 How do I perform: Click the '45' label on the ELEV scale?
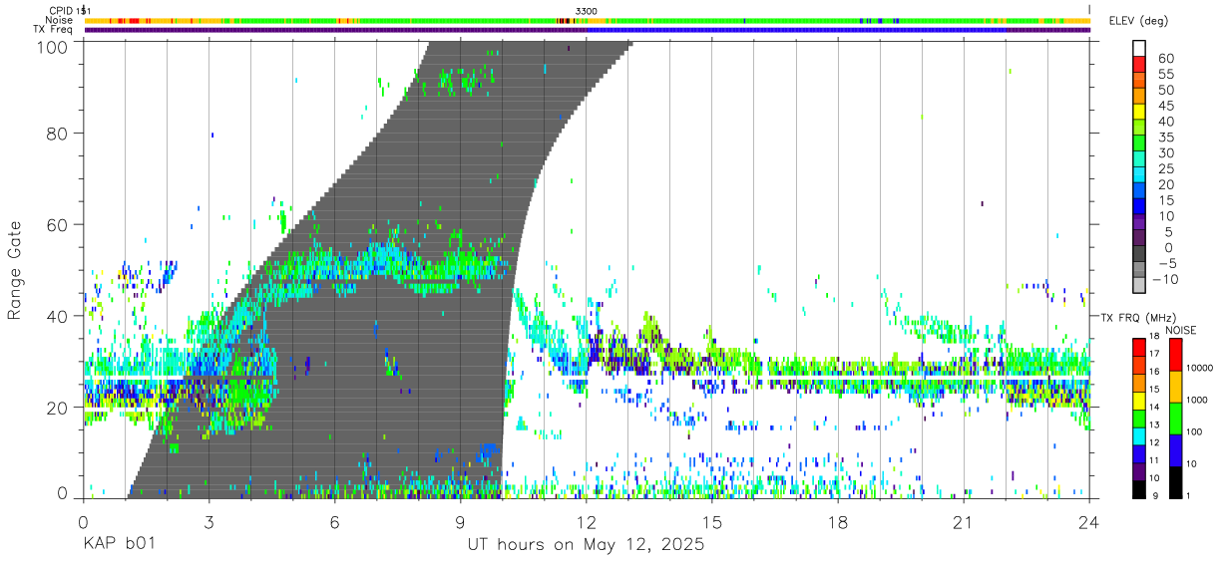point(1165,106)
